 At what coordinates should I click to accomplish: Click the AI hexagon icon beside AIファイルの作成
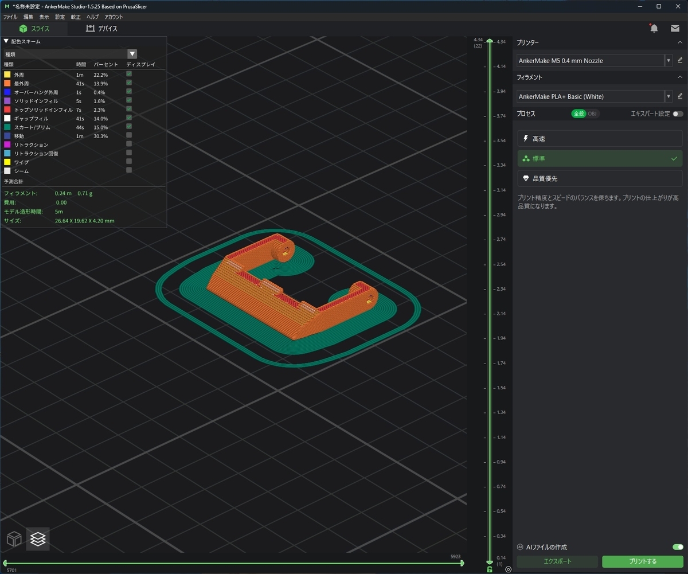520,547
